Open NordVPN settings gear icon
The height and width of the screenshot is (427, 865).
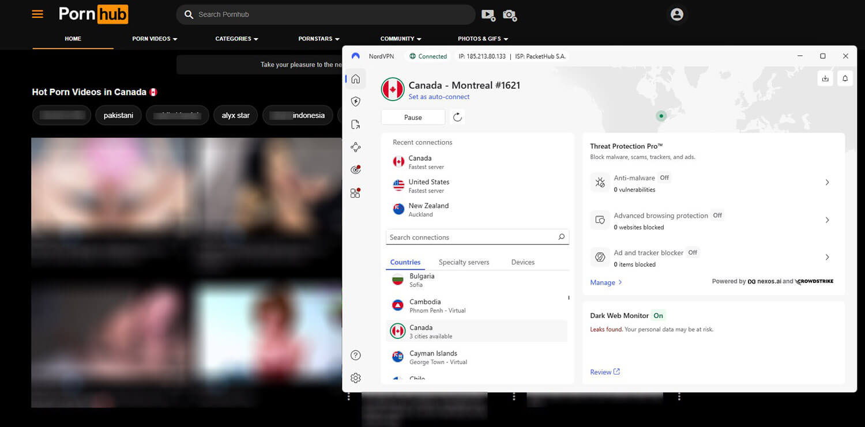[x=356, y=378]
